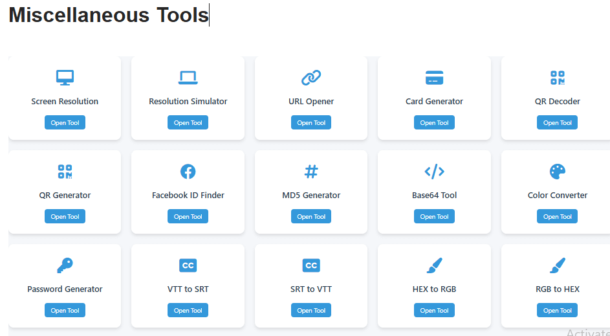
Task: Select the Password Generator title text
Action: pos(65,289)
